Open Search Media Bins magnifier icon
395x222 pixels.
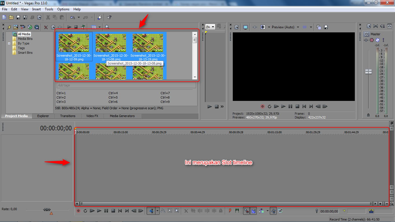[107, 27]
